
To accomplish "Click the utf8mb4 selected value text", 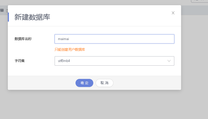I will pos(64,61).
